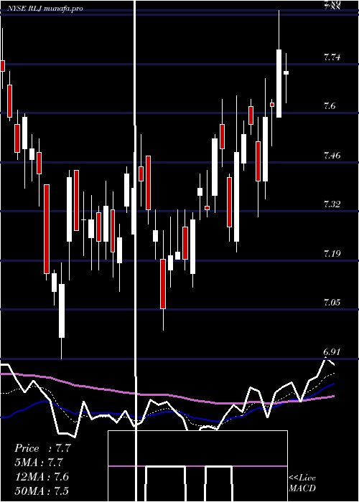Select the 7.6 price axis label
The image size is (359, 502).
coord(330,106)
